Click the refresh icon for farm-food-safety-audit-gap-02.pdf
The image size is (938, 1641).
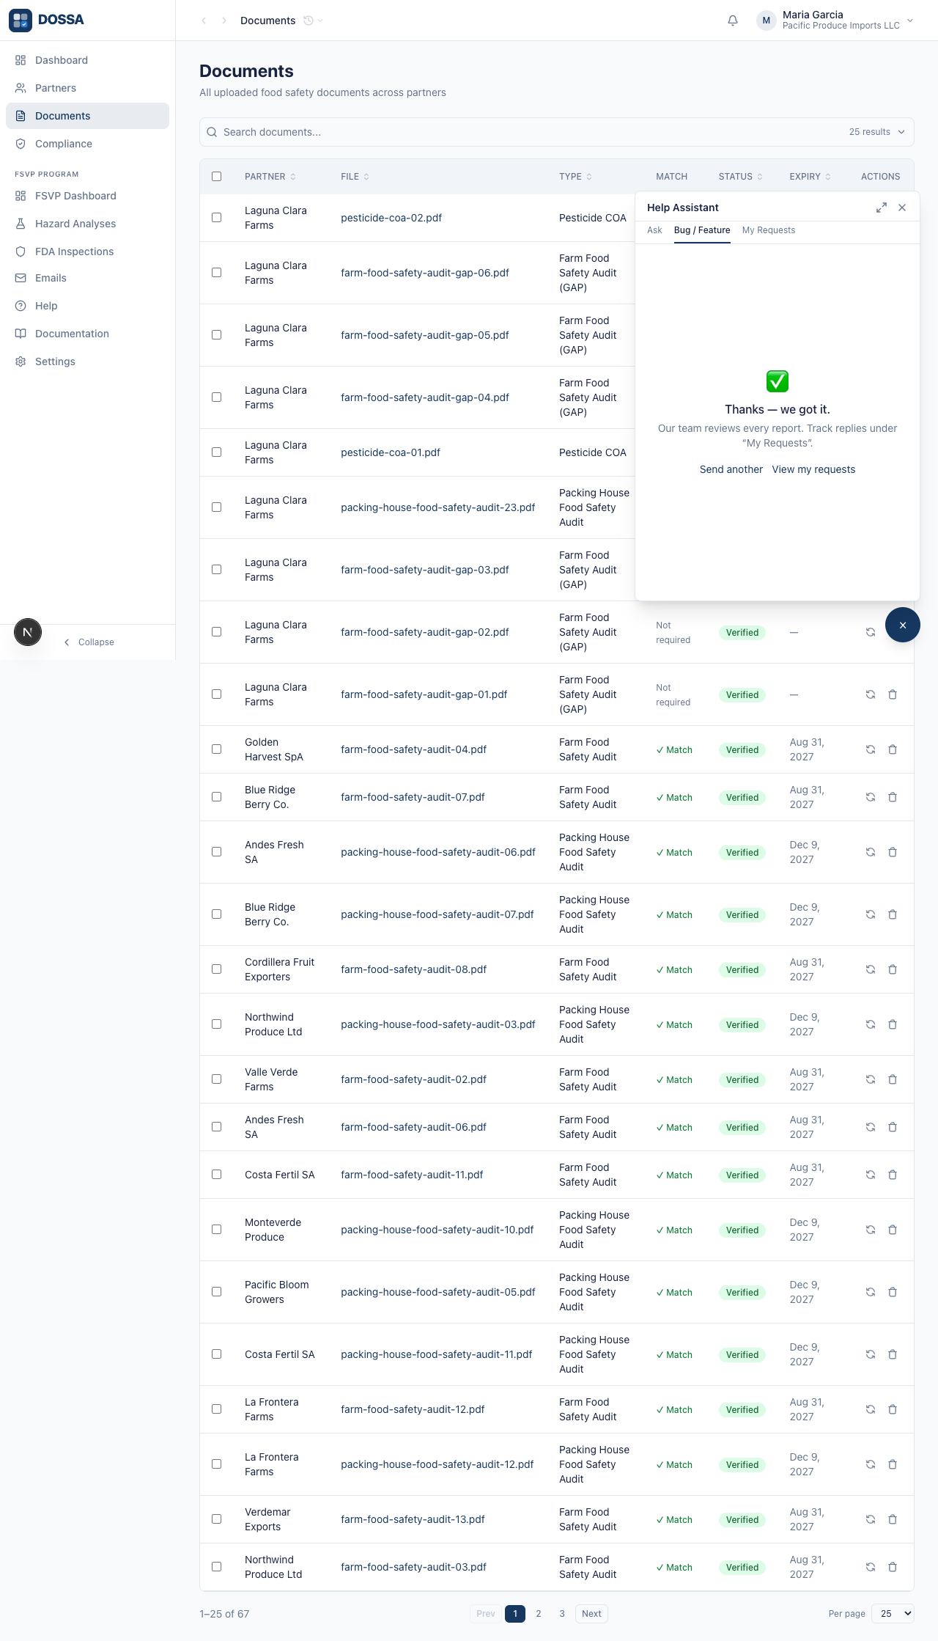(x=871, y=632)
